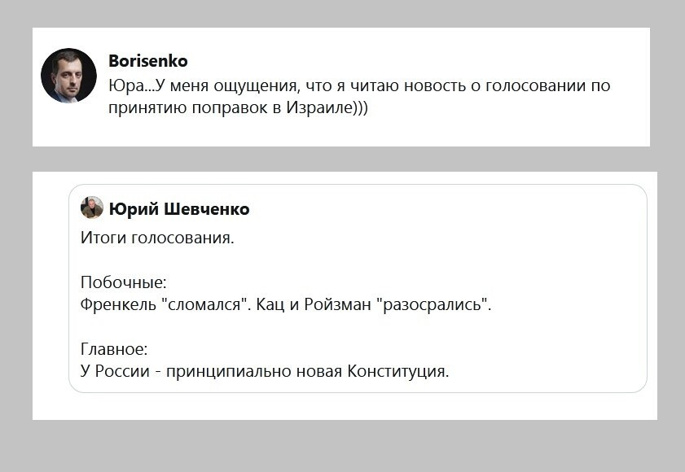This screenshot has width=685, height=472.
Task: Click 'У России - принципиально новая Конституция.'
Action: [x=265, y=371]
